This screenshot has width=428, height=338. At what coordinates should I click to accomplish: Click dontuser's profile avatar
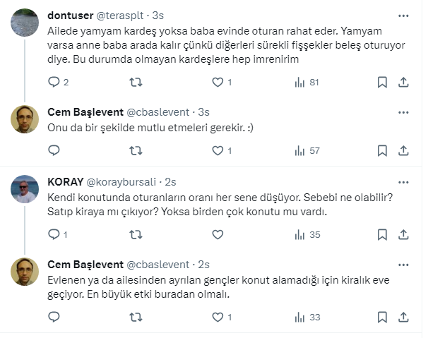[x=25, y=24]
